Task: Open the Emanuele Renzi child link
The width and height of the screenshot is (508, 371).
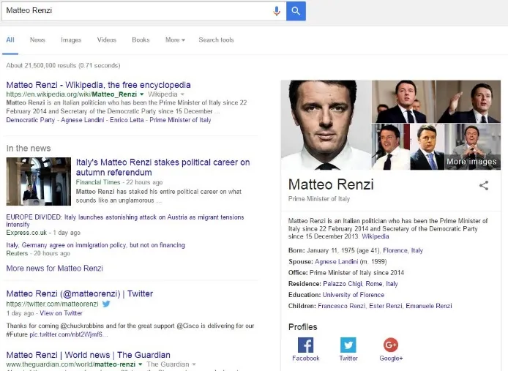Action: [429, 306]
